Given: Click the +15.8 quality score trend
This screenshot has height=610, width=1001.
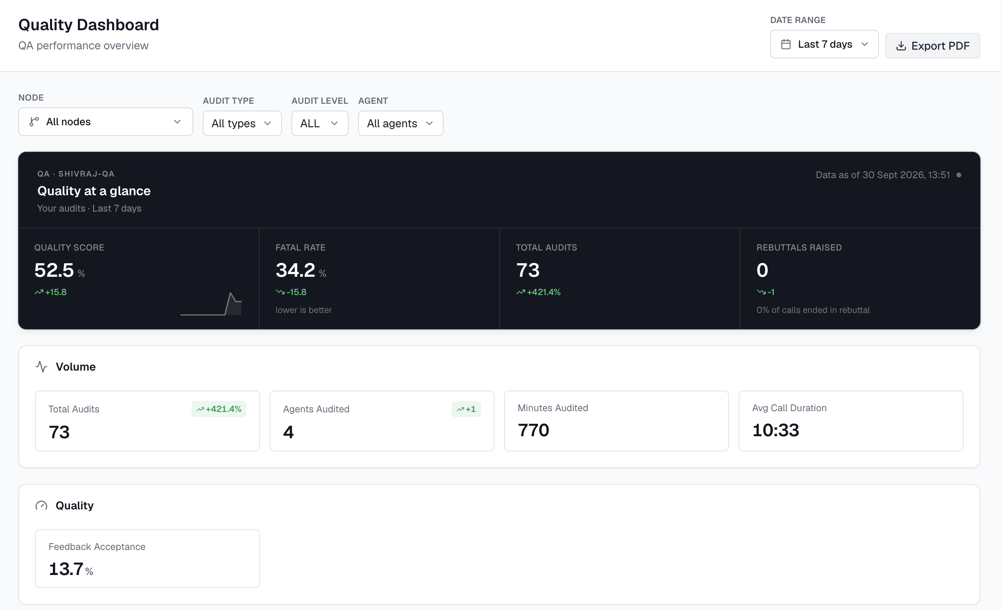Looking at the screenshot, I should pos(51,292).
